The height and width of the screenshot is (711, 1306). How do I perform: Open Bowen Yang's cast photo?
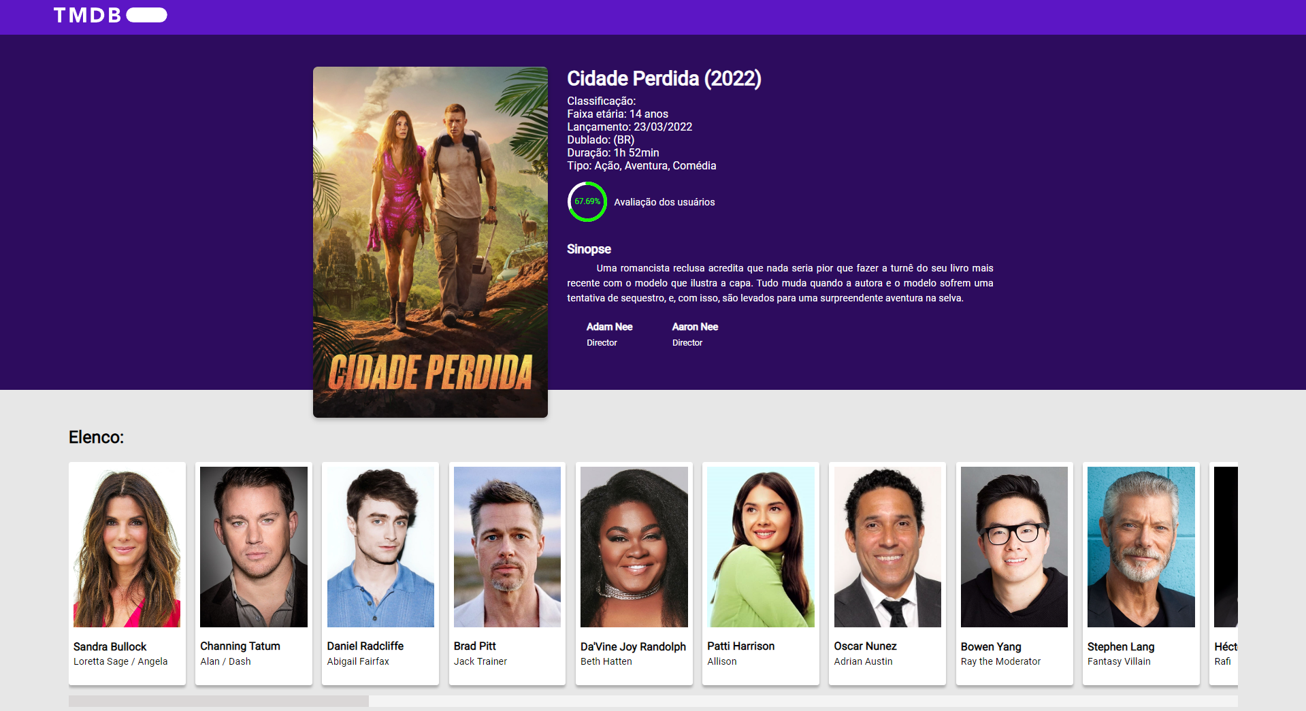point(1015,547)
